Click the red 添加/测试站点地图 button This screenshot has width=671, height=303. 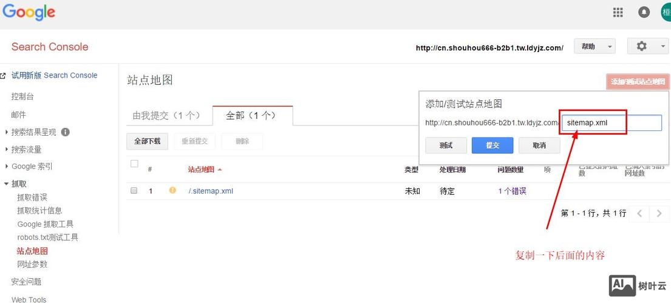tap(638, 82)
